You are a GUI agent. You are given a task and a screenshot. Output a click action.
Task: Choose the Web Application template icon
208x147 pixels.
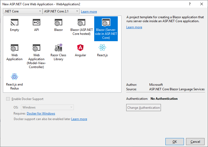pos(15,48)
